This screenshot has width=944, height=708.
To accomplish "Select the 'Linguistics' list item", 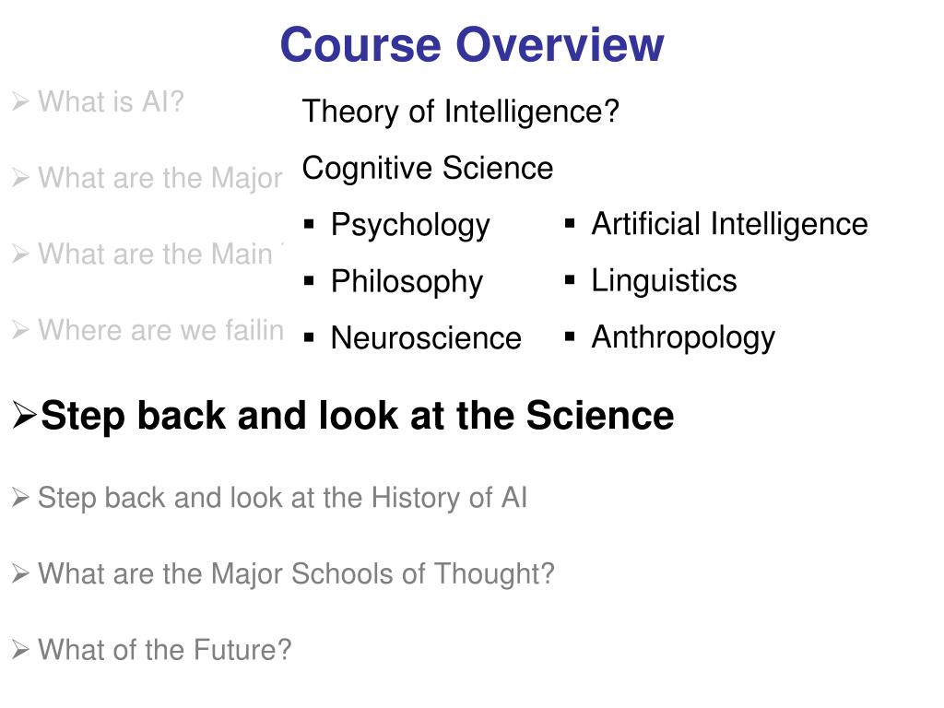I will pyautogui.click(x=664, y=281).
